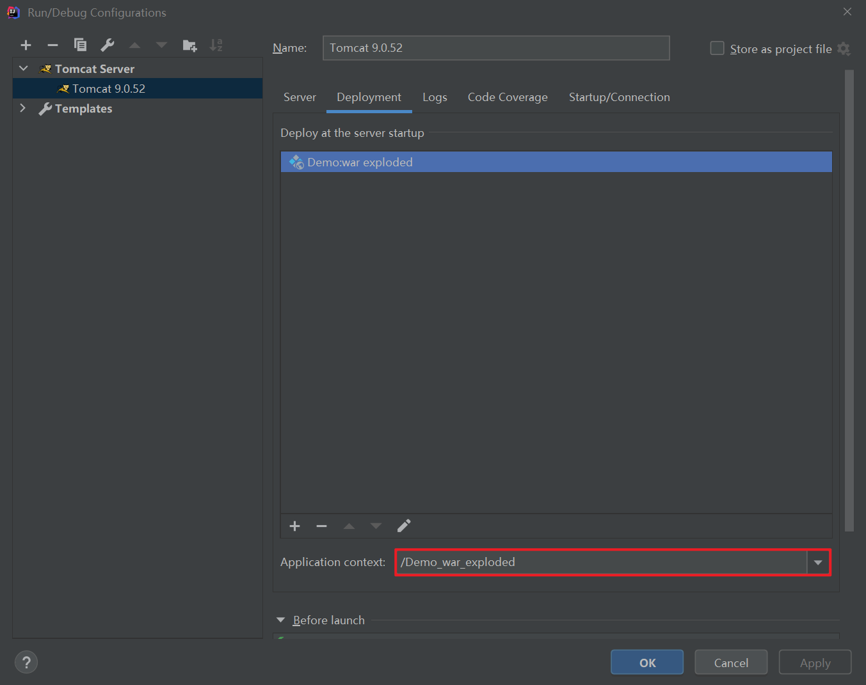Open edit templates wrench icon
Screen dimensions: 866x685
(108, 45)
